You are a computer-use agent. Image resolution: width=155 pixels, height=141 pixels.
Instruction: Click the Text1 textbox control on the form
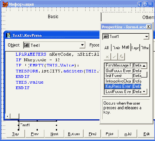pos(37,125)
